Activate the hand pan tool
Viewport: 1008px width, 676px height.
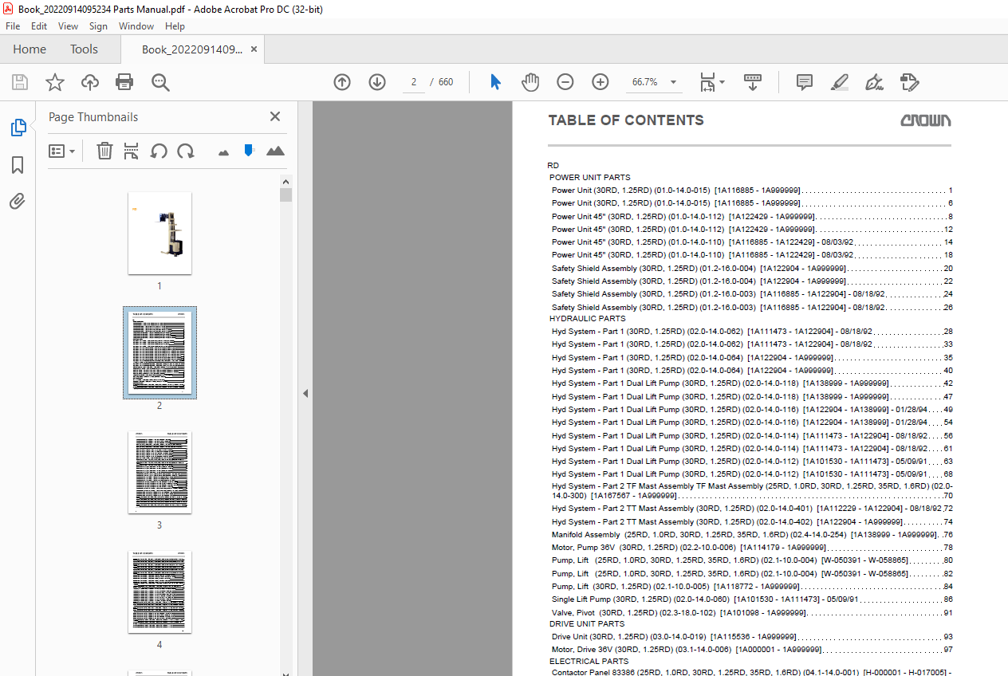(x=530, y=82)
